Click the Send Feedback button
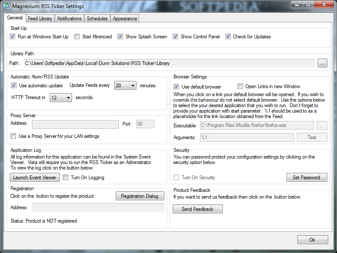Screen dimensions: 337x253 (x=198, y=209)
